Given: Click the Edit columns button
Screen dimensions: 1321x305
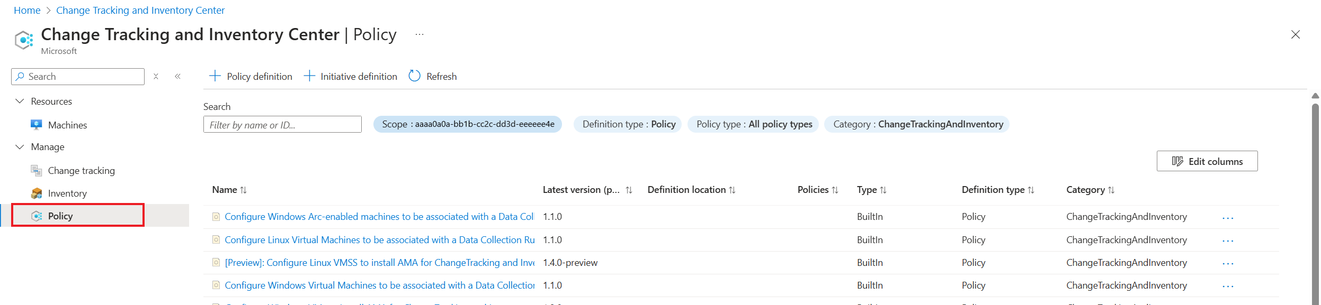Looking at the screenshot, I should pyautogui.click(x=1207, y=161).
